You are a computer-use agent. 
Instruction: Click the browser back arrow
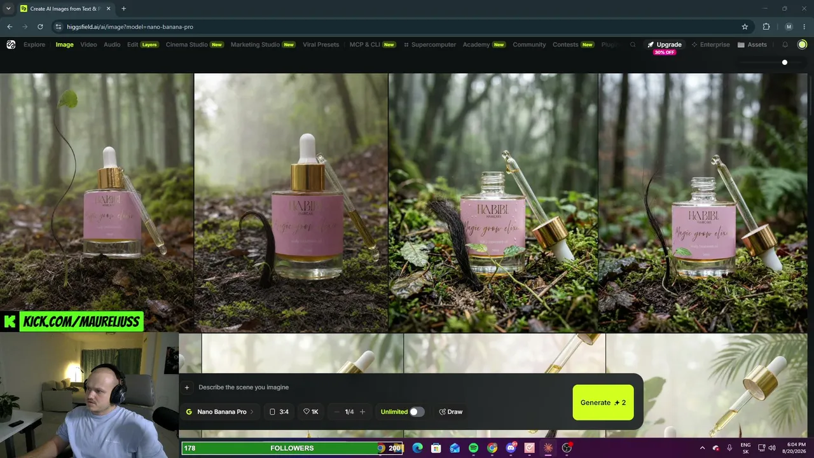(10, 27)
